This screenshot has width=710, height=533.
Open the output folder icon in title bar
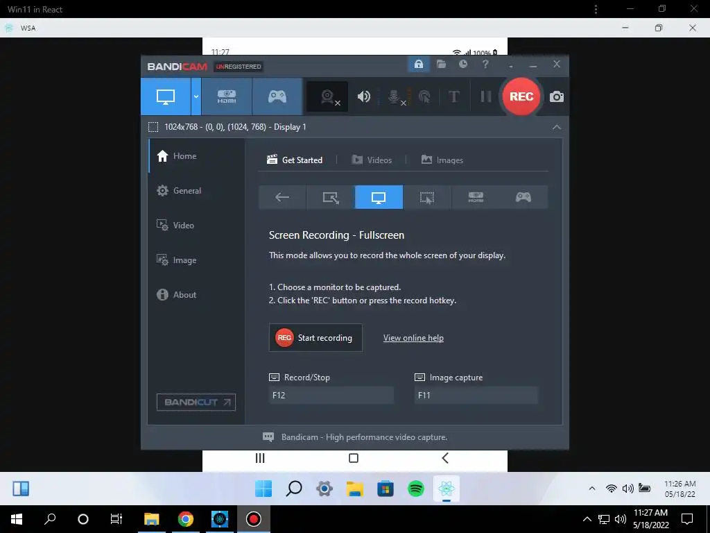pos(441,65)
